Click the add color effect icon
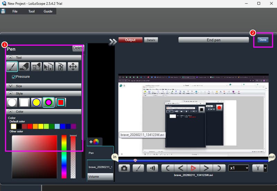277x191 pixels. (94, 142)
